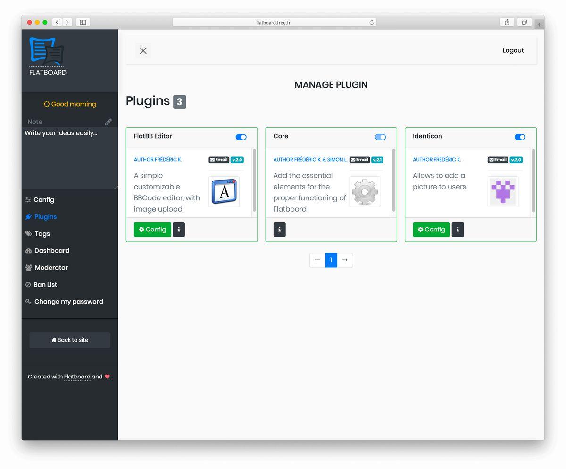Click the Identicon plugin image
The height and width of the screenshot is (469, 566).
pyautogui.click(x=503, y=192)
